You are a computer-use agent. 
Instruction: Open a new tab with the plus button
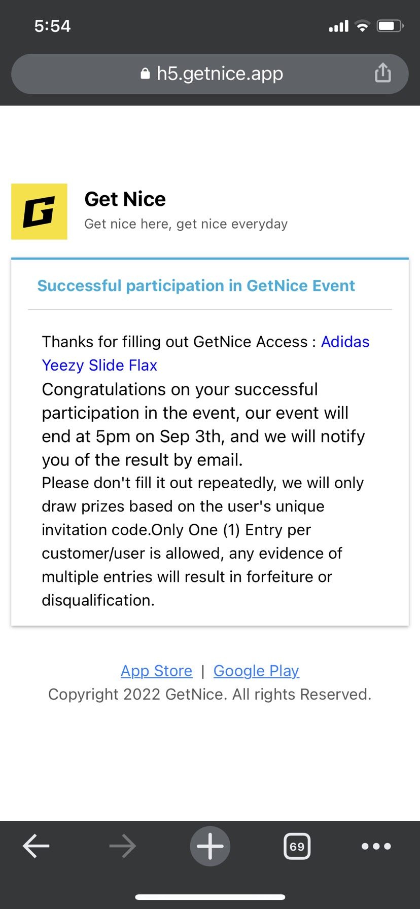point(210,846)
